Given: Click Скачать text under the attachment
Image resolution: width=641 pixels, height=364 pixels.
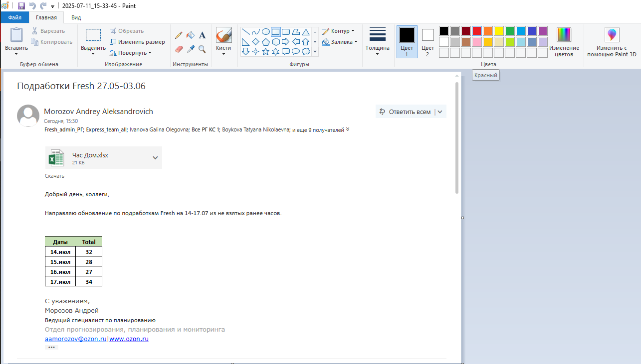Looking at the screenshot, I should pos(54,176).
